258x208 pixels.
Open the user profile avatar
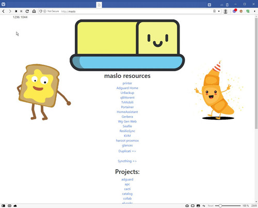pyautogui.click(x=225, y=11)
